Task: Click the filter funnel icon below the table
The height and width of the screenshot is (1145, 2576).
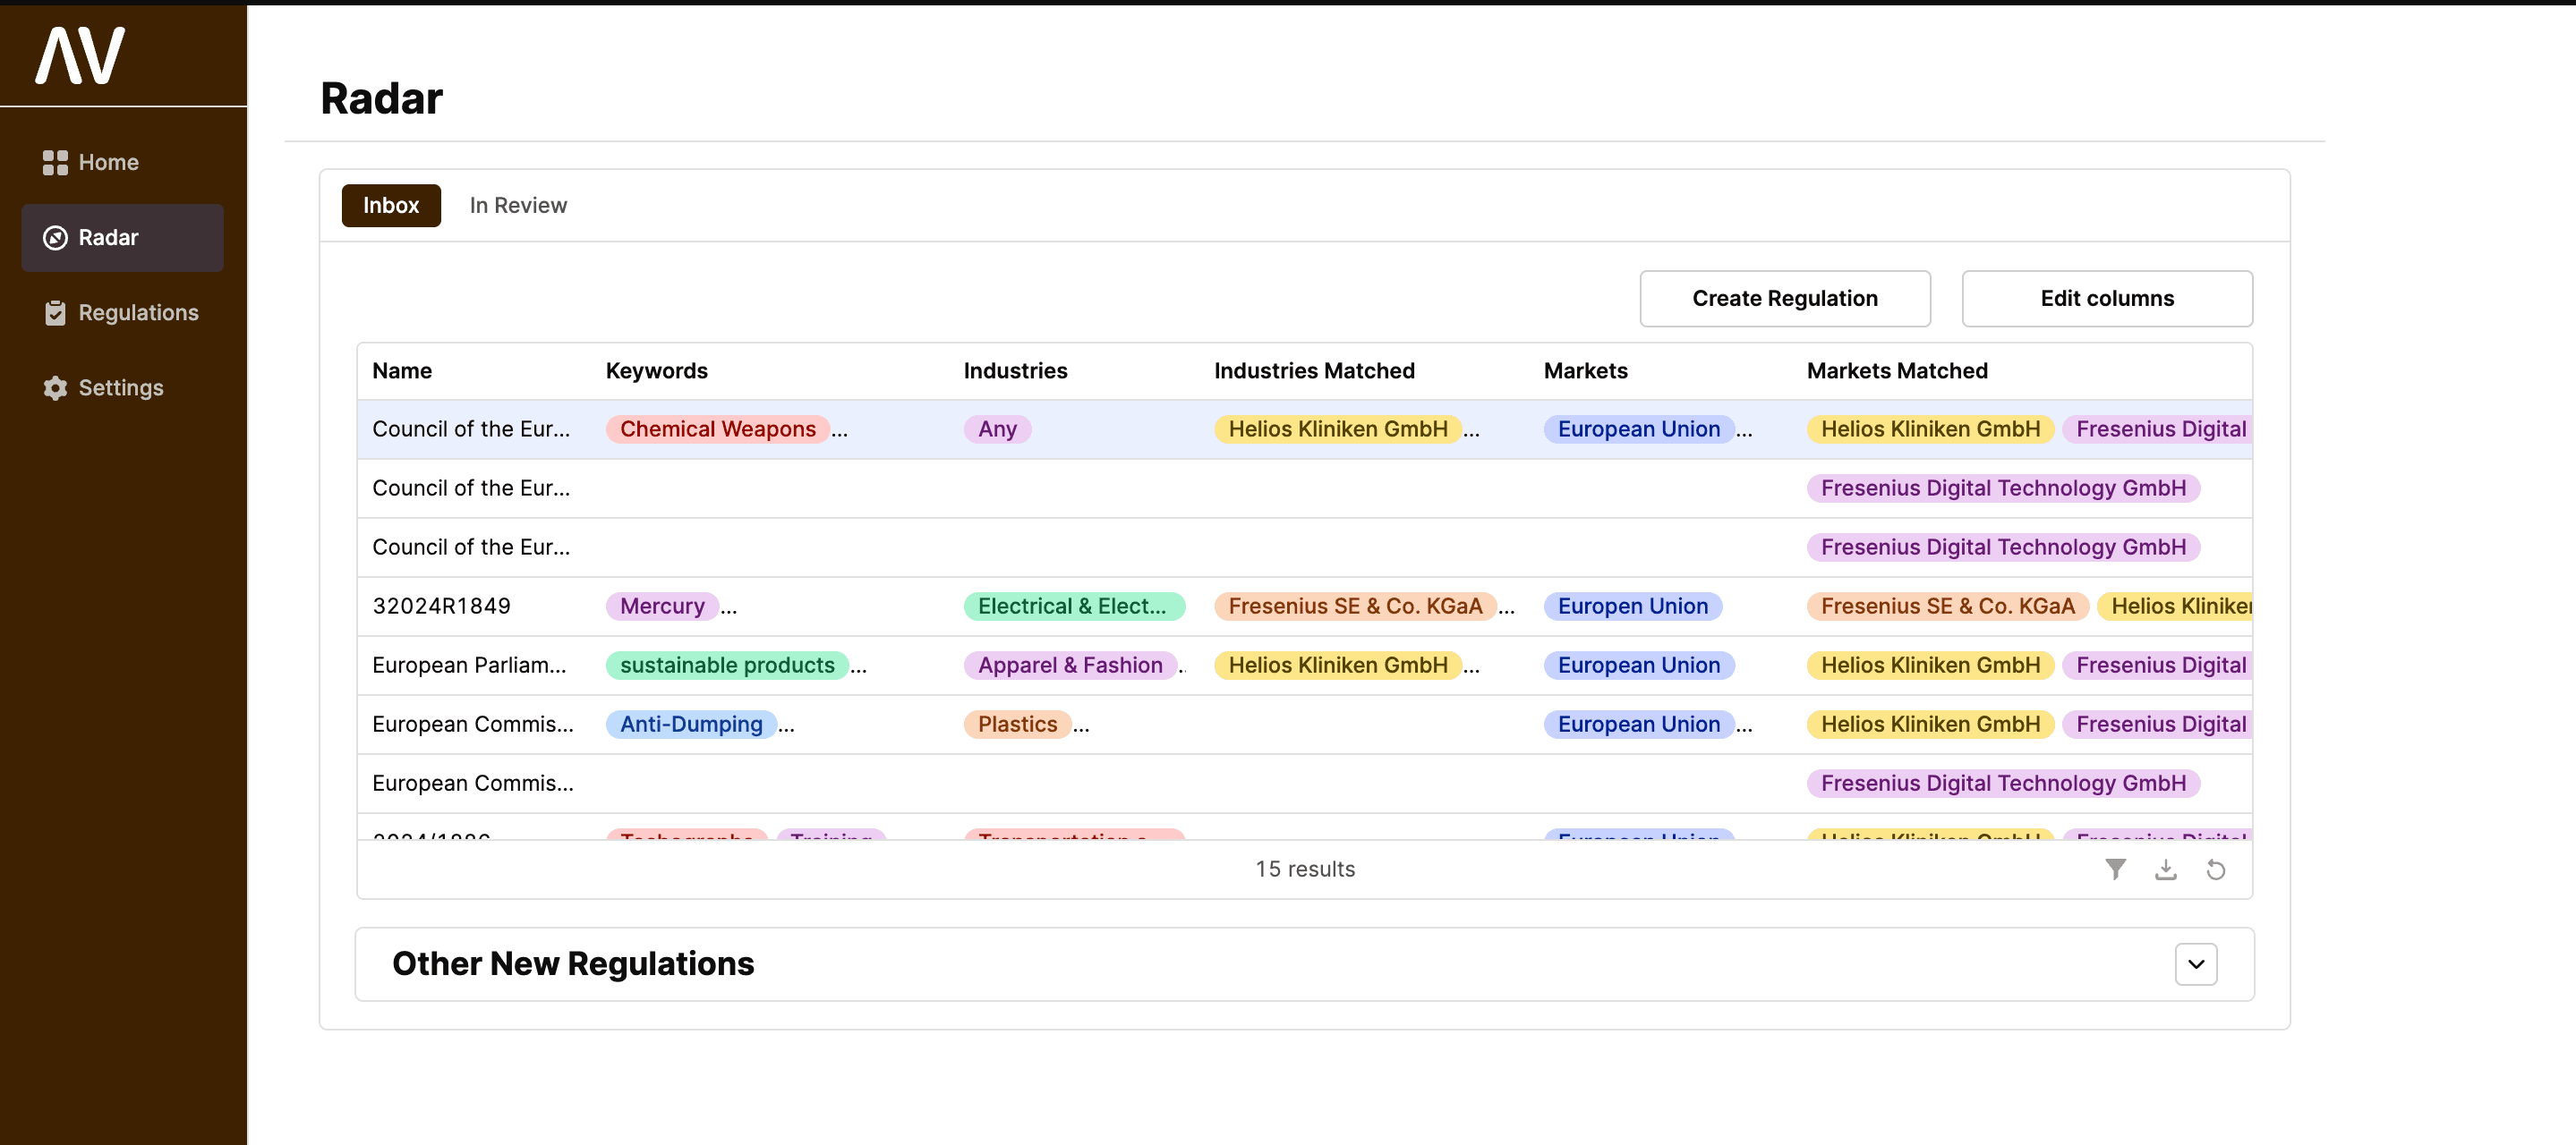Action: pyautogui.click(x=2115, y=869)
